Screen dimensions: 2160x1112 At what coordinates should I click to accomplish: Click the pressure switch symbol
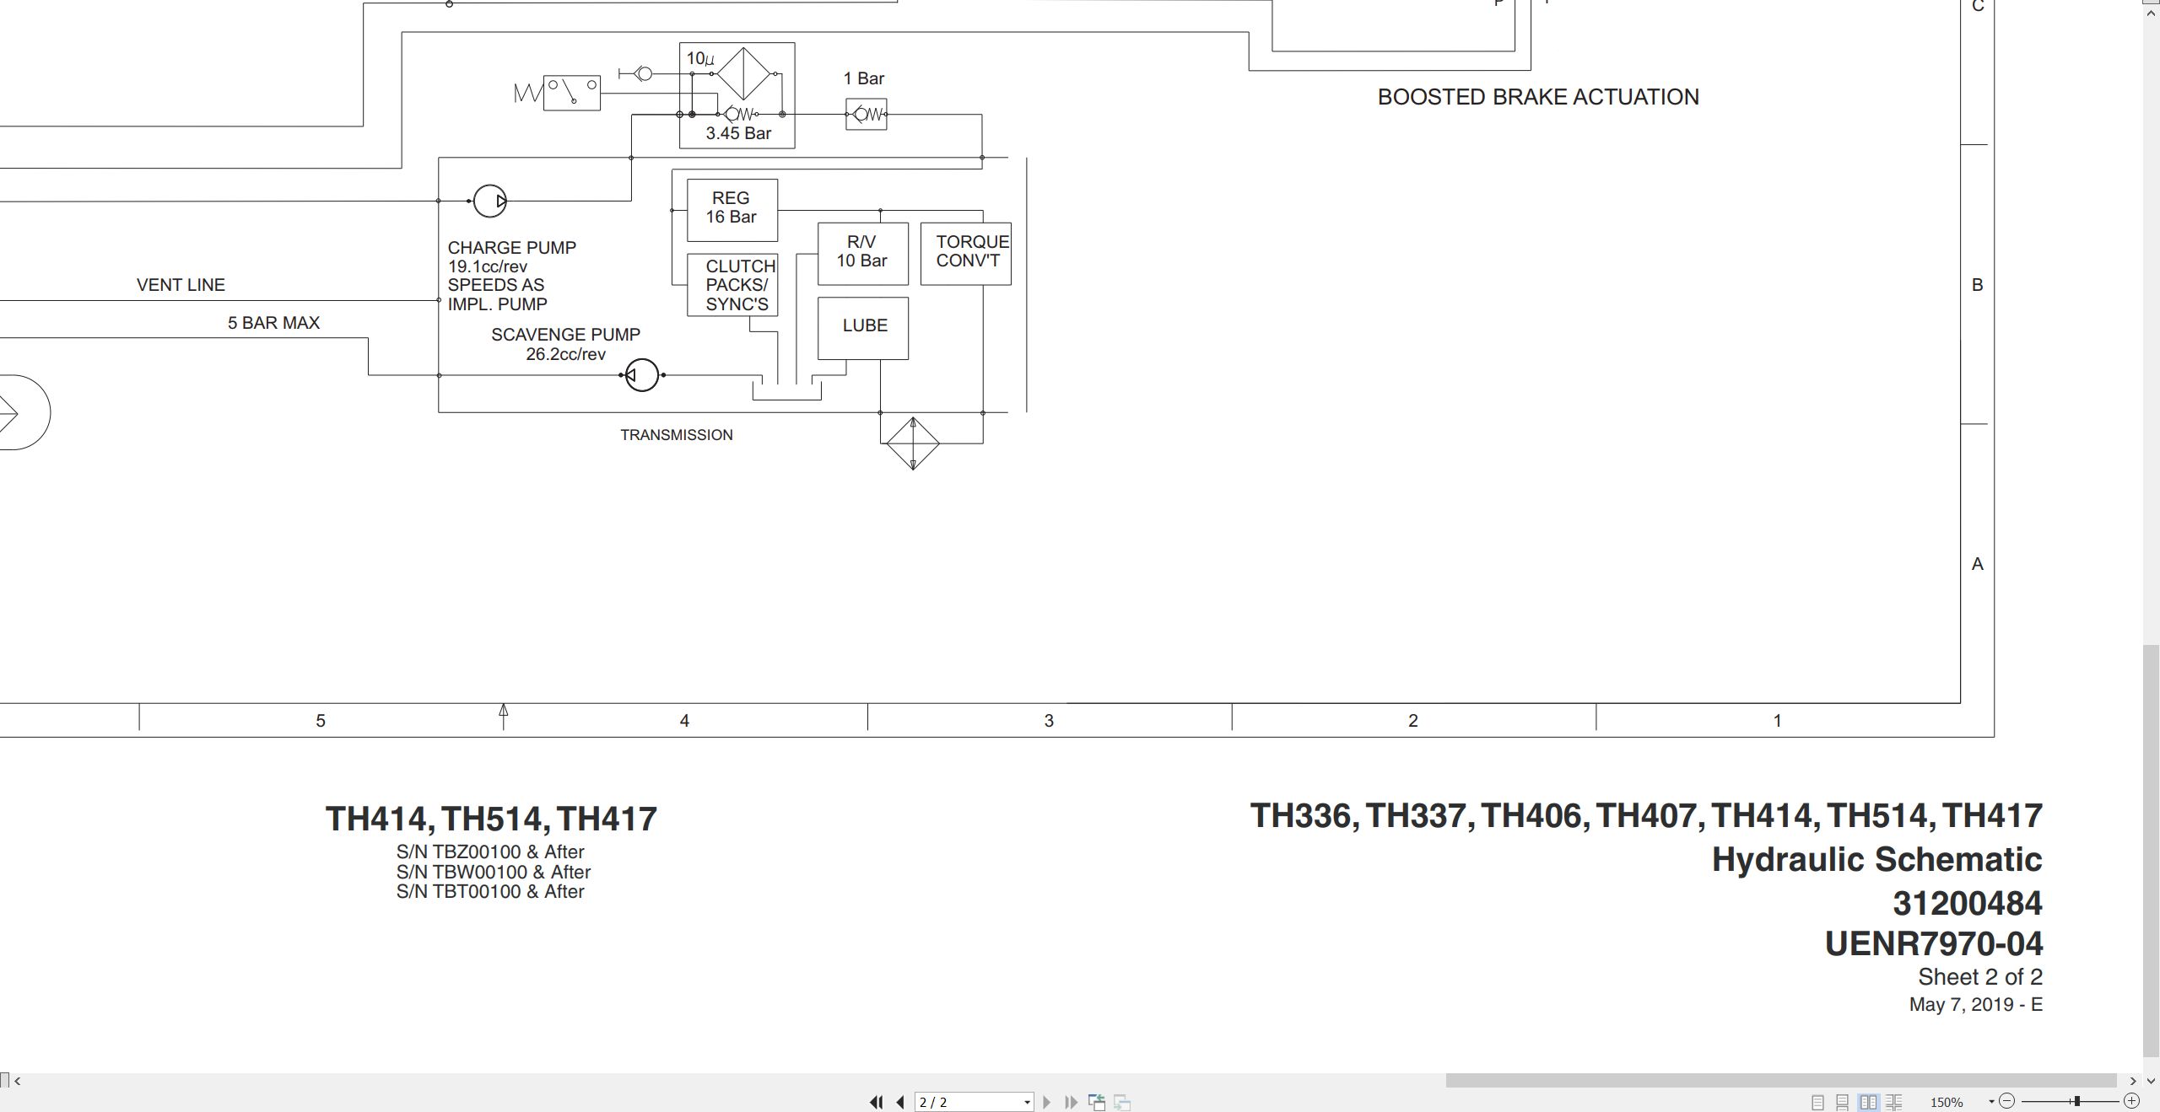(x=572, y=93)
